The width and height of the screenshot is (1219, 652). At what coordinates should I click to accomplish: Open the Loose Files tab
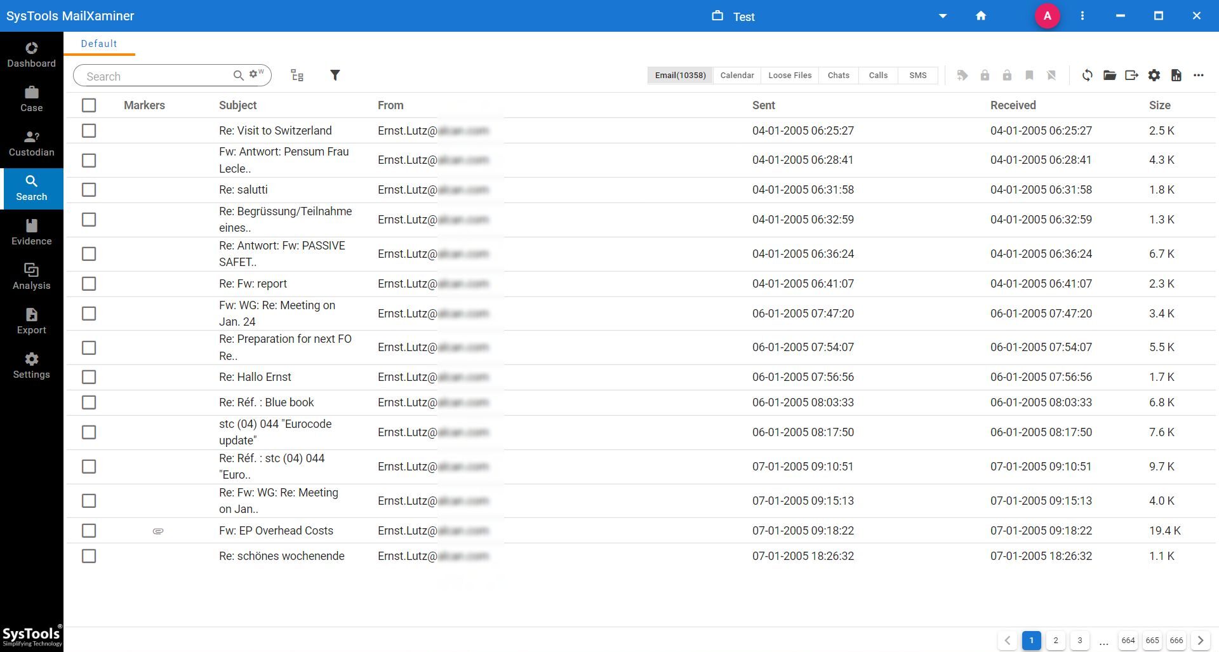coord(790,76)
